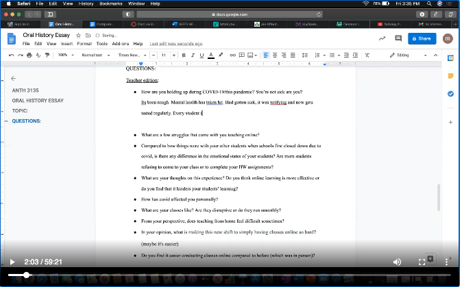462x287 pixels.
Task: Open the comment history icon
Action: pos(400,39)
